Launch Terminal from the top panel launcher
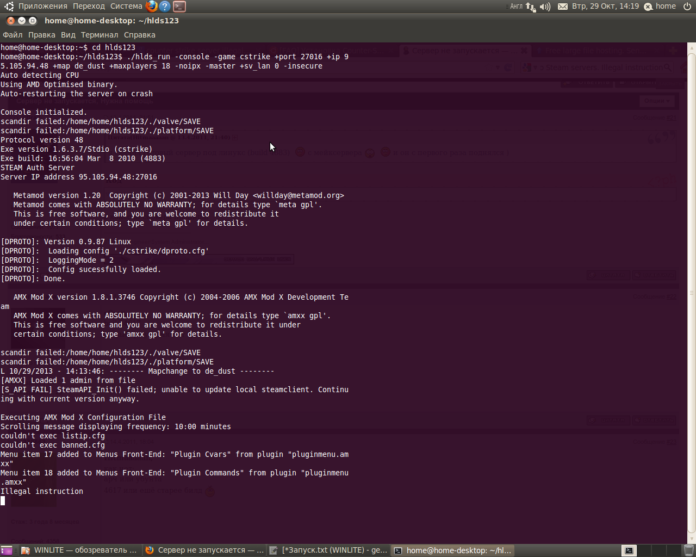Viewport: 696px width, 557px height. (x=179, y=7)
